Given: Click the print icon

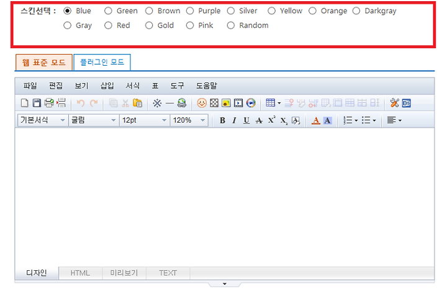Looking at the screenshot, I should click(49, 103).
